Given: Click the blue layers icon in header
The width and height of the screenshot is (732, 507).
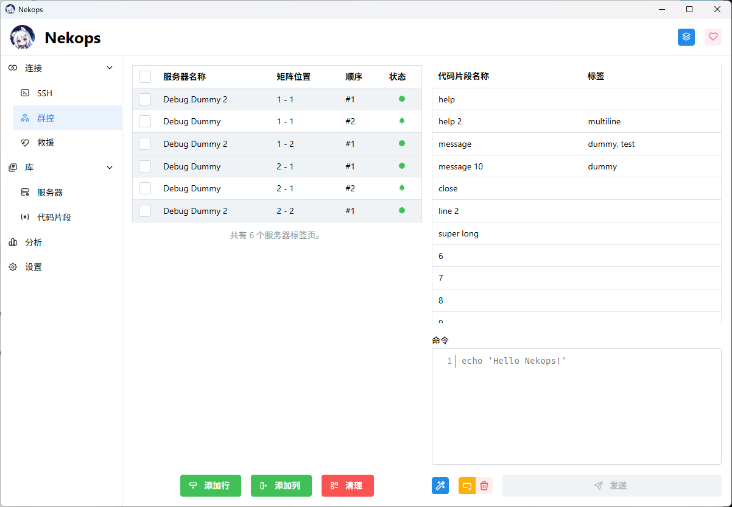Looking at the screenshot, I should [686, 37].
